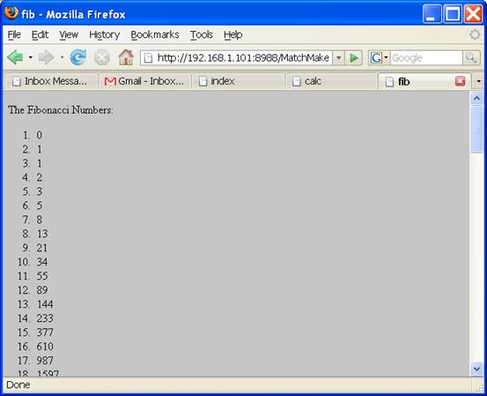This screenshot has width=487, height=396.
Task: Click the green Go arrow button
Action: 354,58
